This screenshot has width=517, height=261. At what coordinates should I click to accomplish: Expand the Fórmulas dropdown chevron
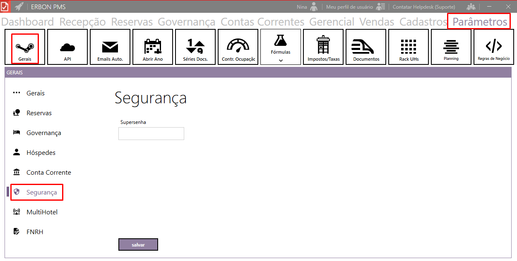pyautogui.click(x=281, y=60)
